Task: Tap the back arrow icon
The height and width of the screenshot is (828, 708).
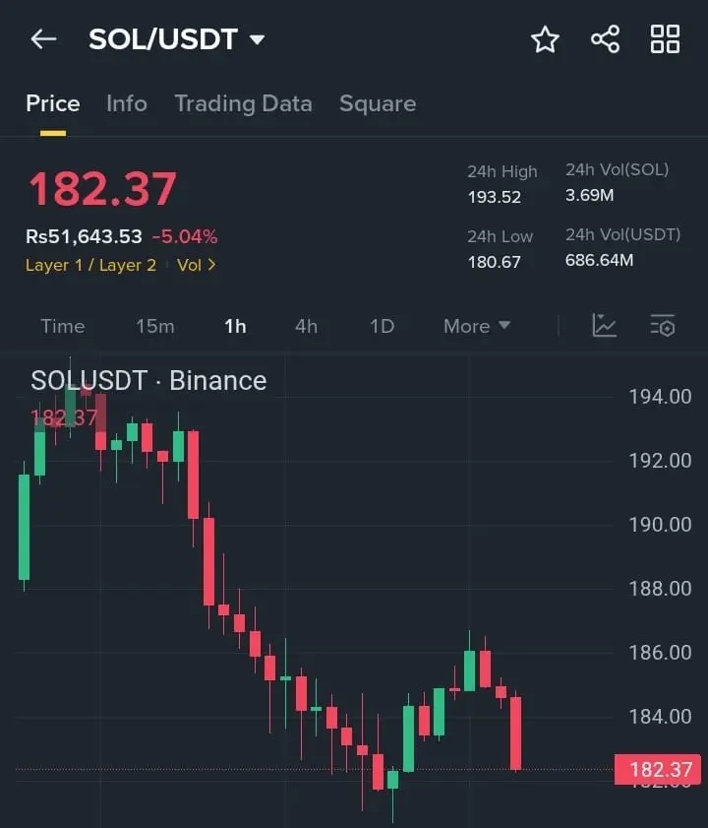Action: (44, 39)
